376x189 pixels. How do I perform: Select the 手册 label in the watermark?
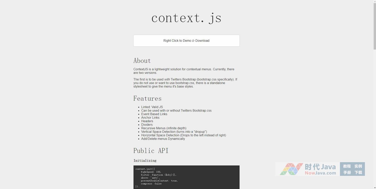tap(347, 172)
